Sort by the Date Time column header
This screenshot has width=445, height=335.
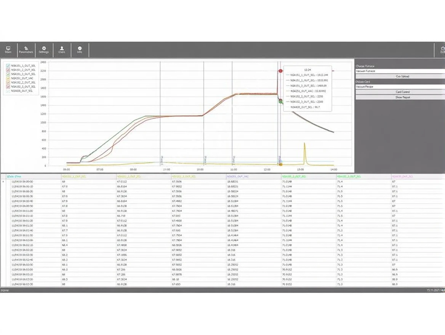coord(15,177)
